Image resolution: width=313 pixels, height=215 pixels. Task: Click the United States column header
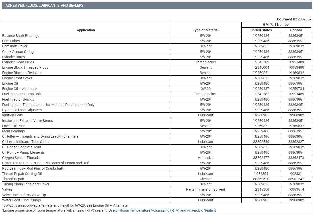point(261,30)
